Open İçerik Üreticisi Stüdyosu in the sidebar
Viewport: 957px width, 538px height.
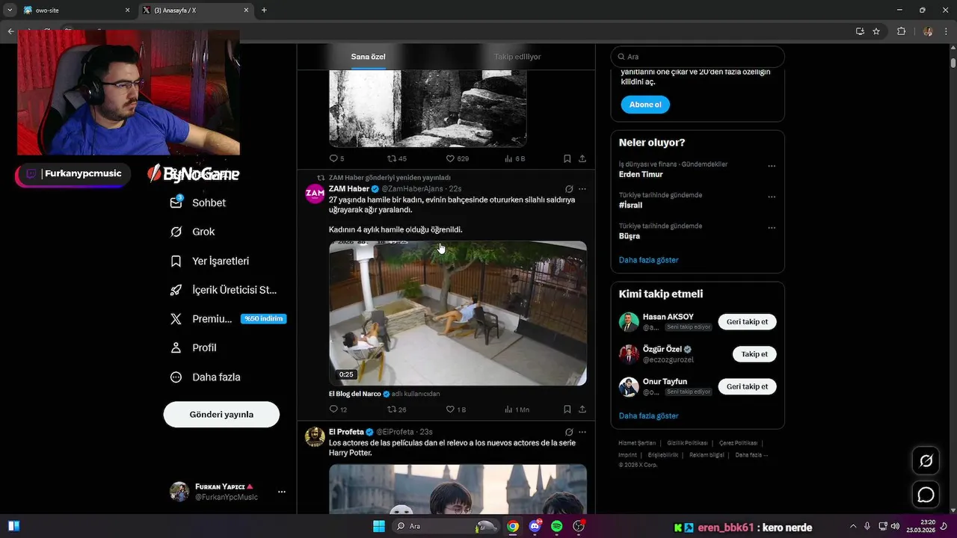point(224,290)
